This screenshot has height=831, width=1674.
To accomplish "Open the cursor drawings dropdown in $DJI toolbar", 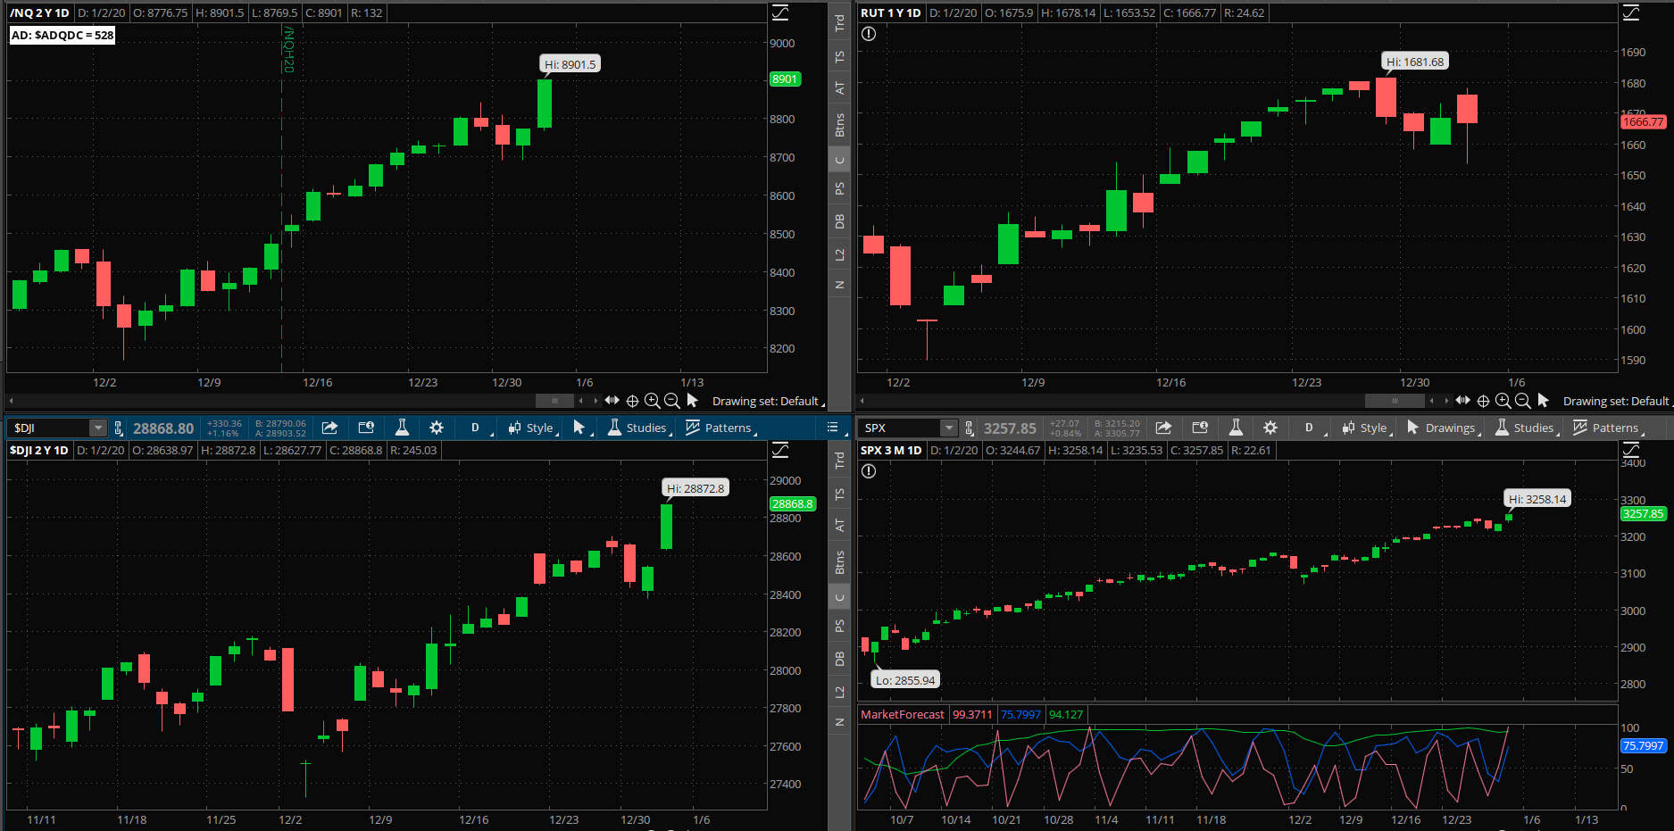I will (581, 428).
